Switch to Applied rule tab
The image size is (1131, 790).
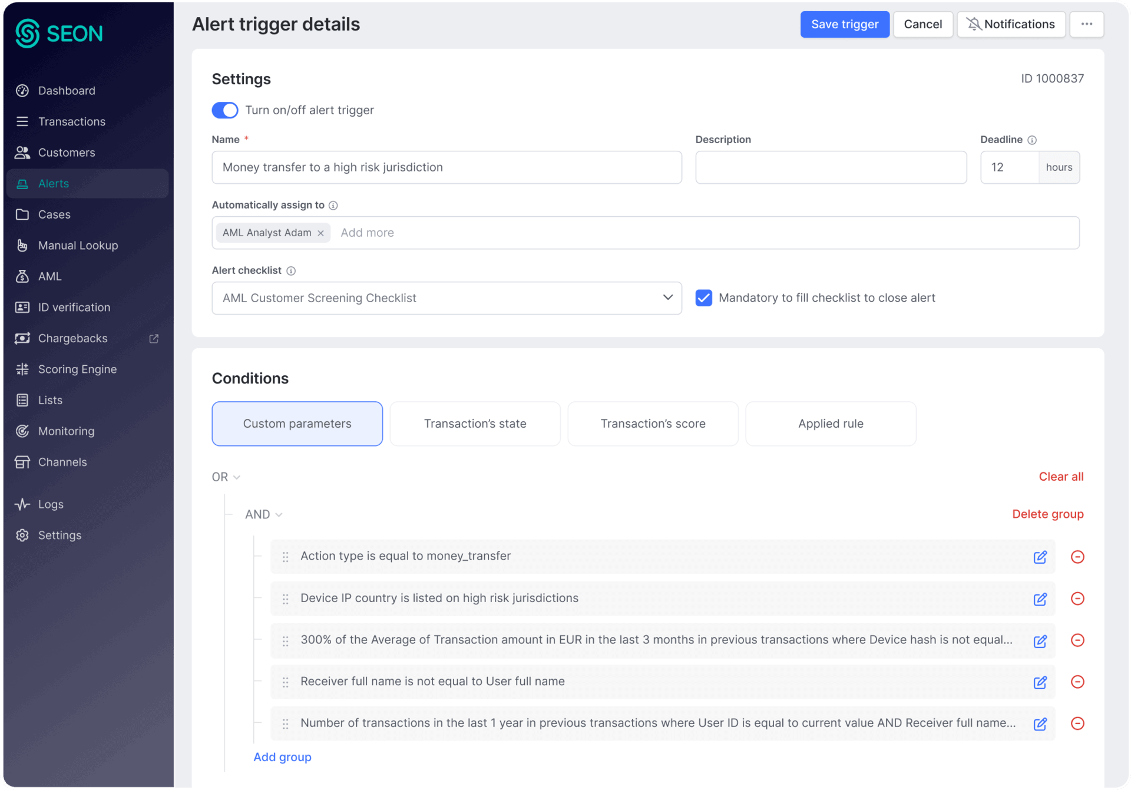[831, 424]
